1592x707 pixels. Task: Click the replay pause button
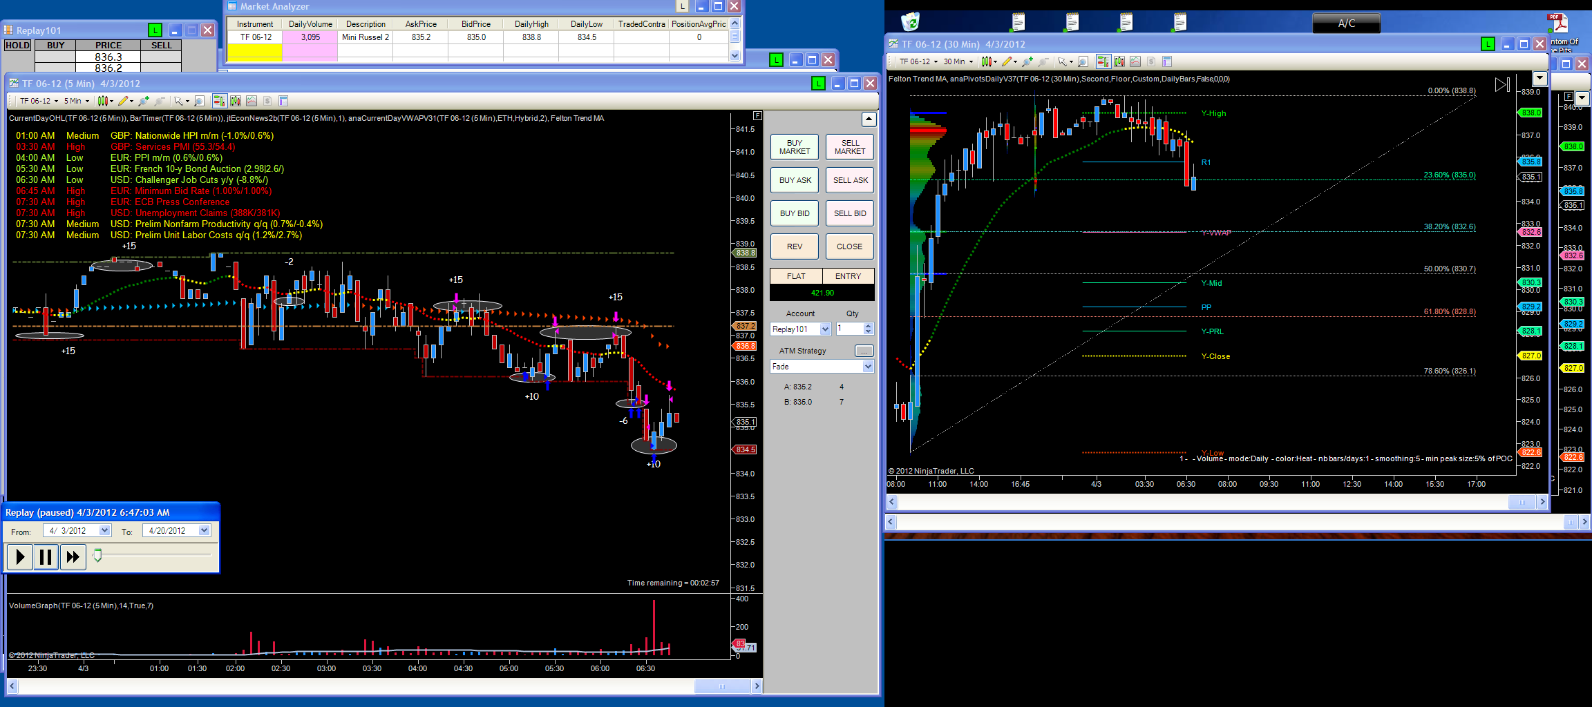(46, 556)
